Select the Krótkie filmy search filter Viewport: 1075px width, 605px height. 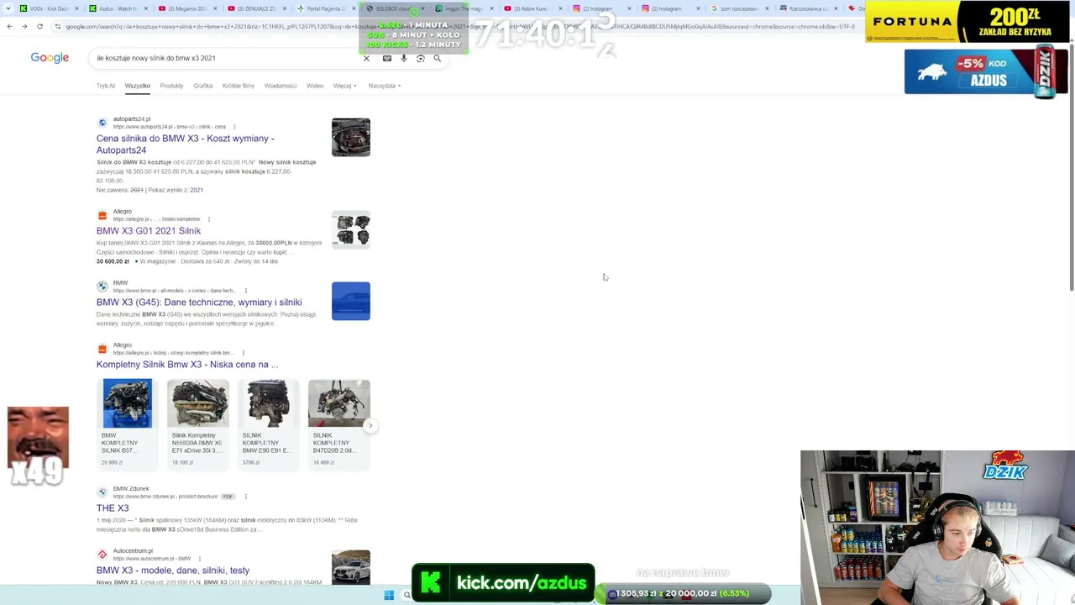[239, 86]
